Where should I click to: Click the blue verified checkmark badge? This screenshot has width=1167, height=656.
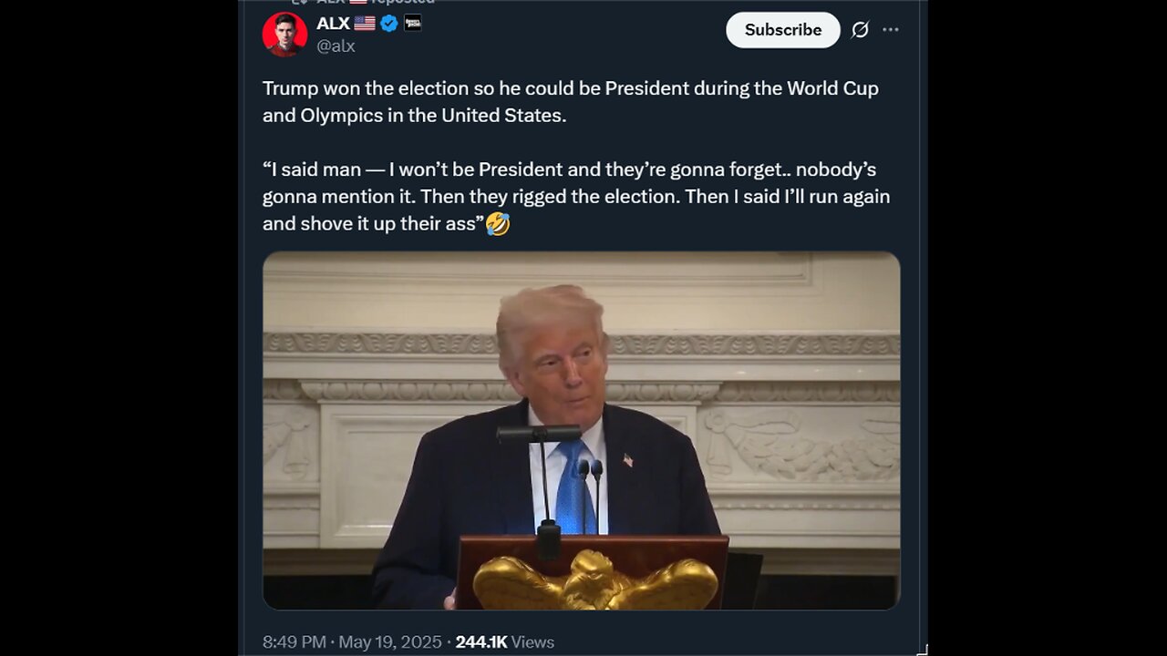click(389, 24)
